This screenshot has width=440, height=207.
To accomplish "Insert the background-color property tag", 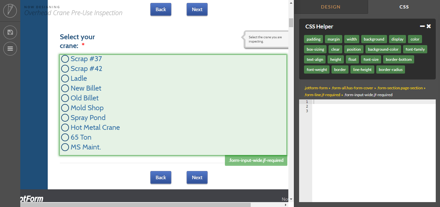I will (383, 49).
